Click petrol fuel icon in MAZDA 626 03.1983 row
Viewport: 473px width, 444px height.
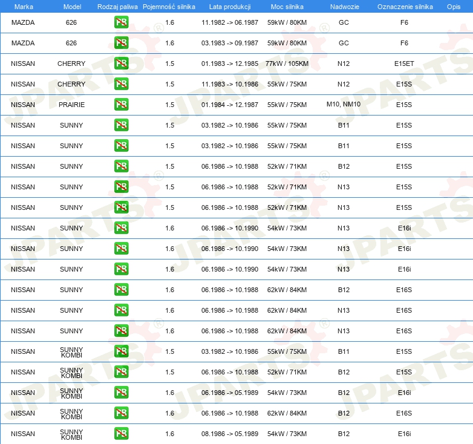click(121, 43)
